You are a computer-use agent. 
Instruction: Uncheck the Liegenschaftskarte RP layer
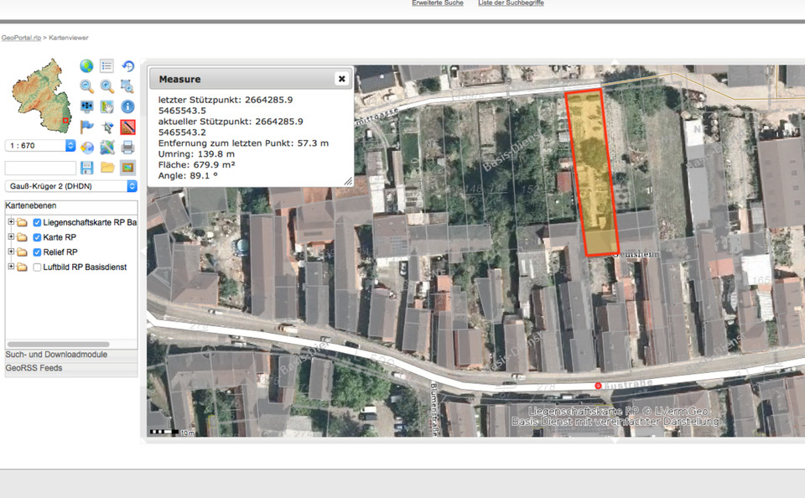pyautogui.click(x=38, y=222)
